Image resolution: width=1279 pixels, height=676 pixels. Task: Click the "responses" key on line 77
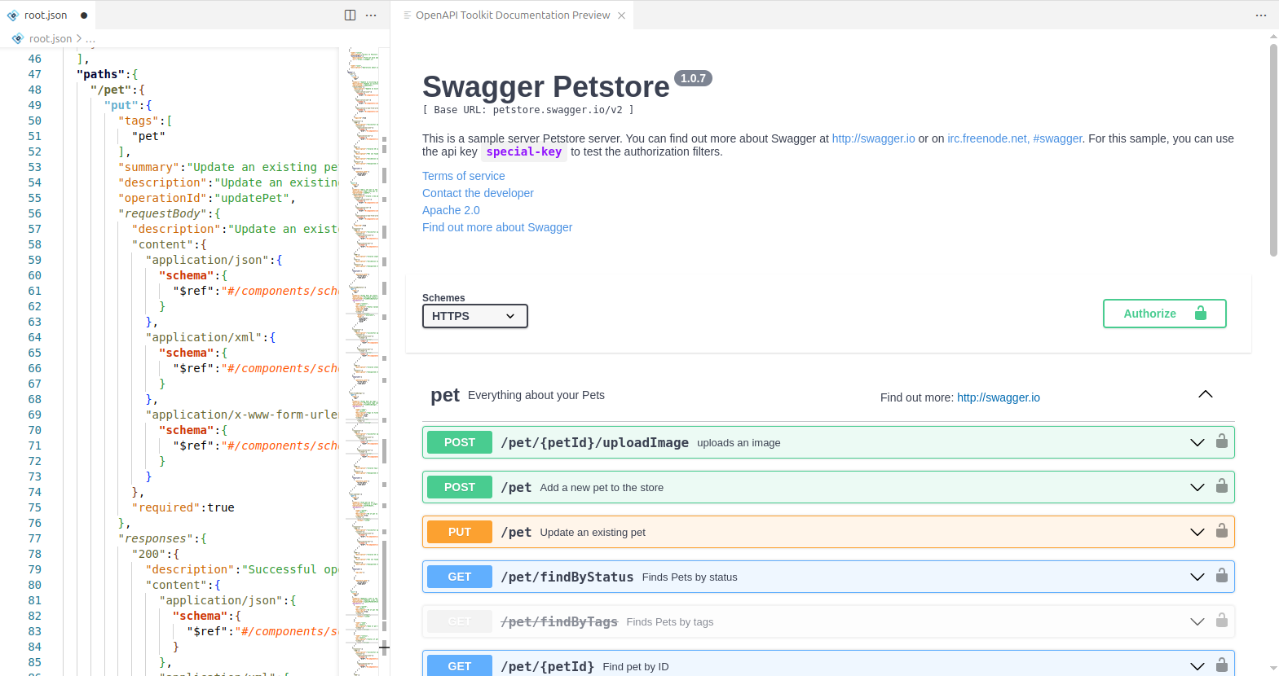(156, 538)
